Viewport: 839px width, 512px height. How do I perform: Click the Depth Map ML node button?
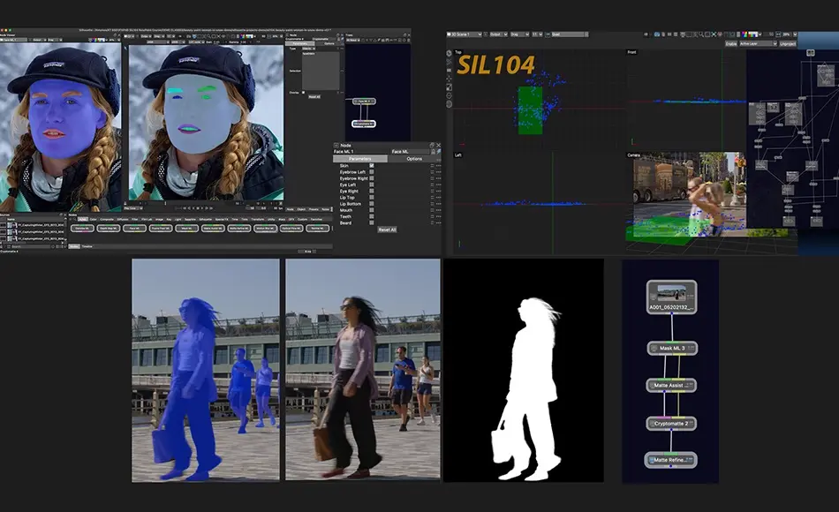pyautogui.click(x=108, y=229)
